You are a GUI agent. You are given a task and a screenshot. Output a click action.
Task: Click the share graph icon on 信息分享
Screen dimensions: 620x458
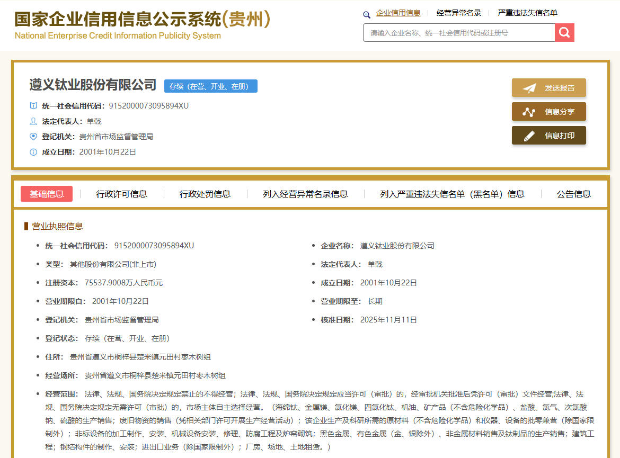[529, 112]
